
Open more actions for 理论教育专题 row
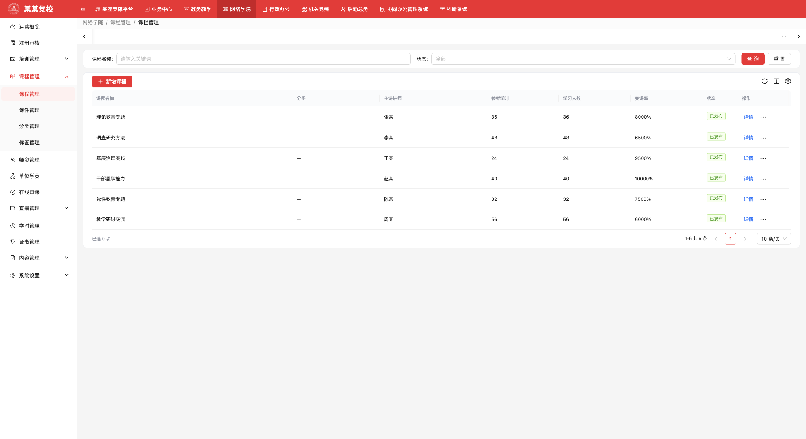coord(763,117)
